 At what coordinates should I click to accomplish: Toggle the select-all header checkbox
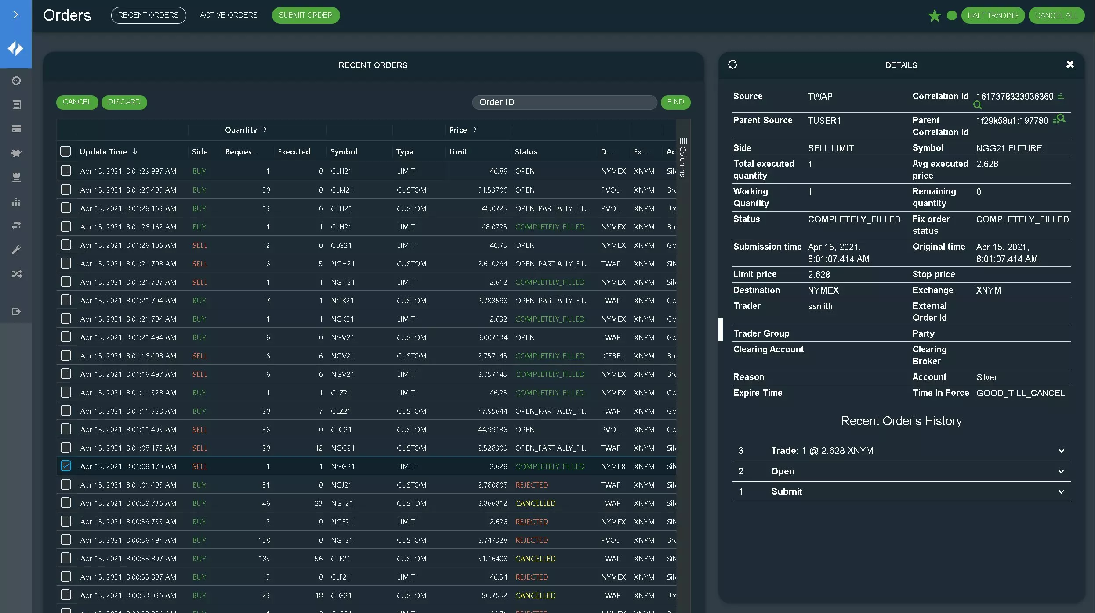pos(65,152)
